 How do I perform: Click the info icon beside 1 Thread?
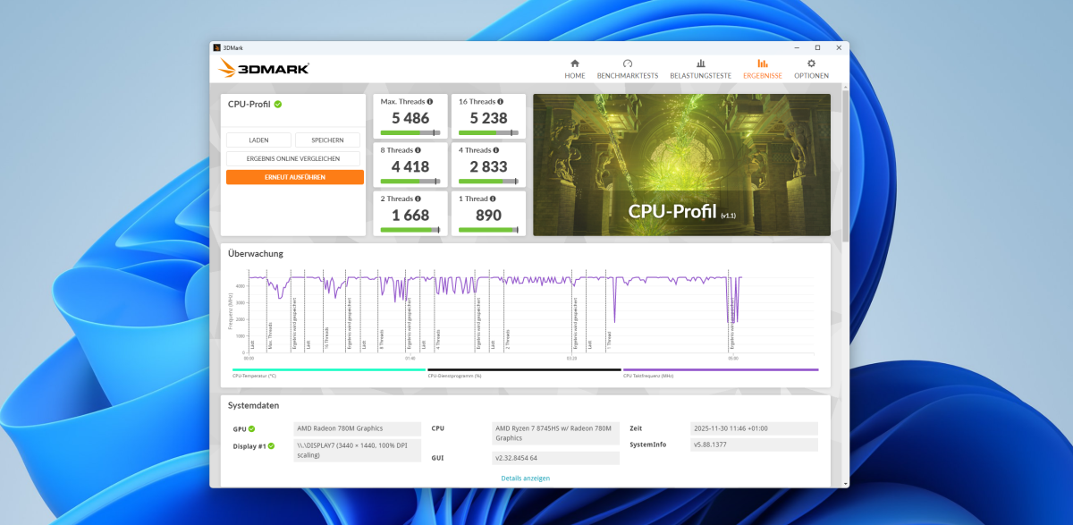pyautogui.click(x=494, y=199)
